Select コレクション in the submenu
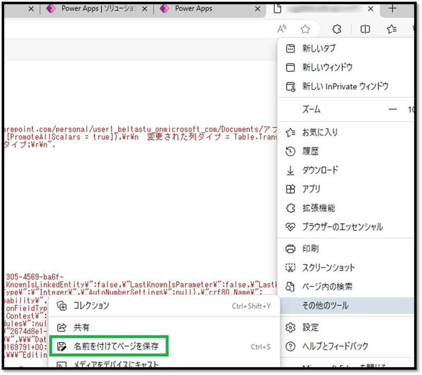The image size is (422, 375). point(164,305)
